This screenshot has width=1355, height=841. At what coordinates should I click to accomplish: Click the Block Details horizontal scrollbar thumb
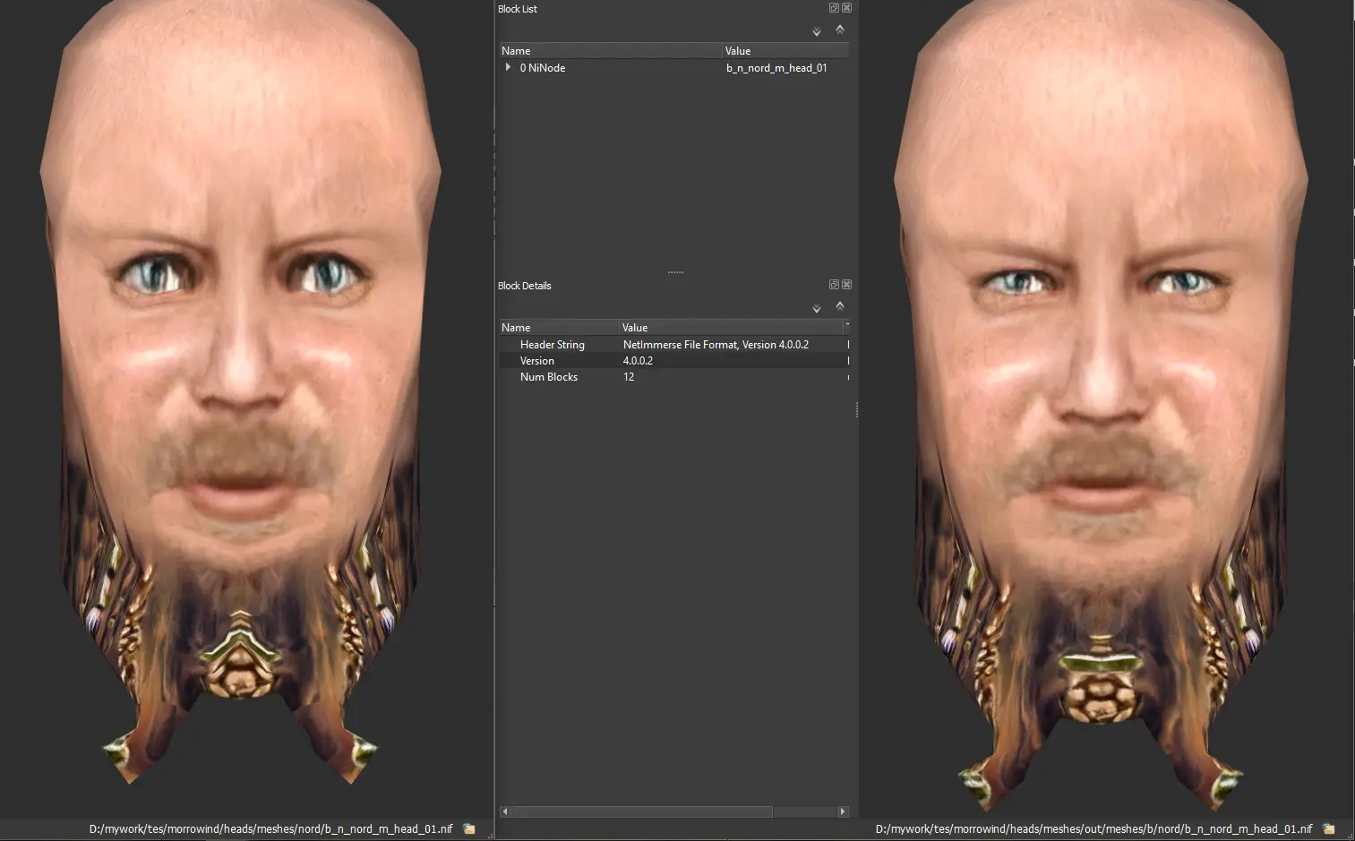pos(642,811)
